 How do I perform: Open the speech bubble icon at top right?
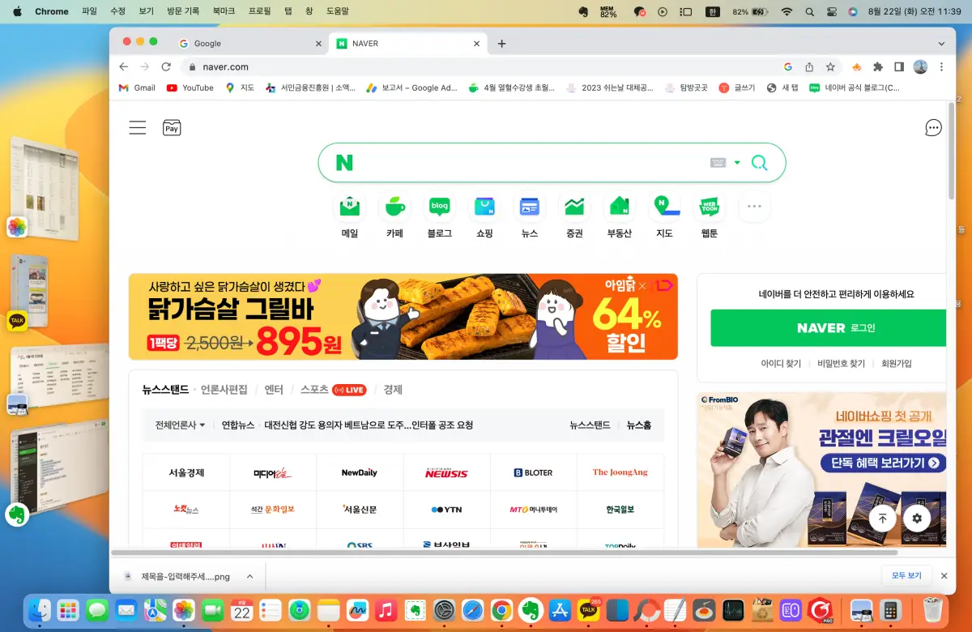pyautogui.click(x=933, y=127)
